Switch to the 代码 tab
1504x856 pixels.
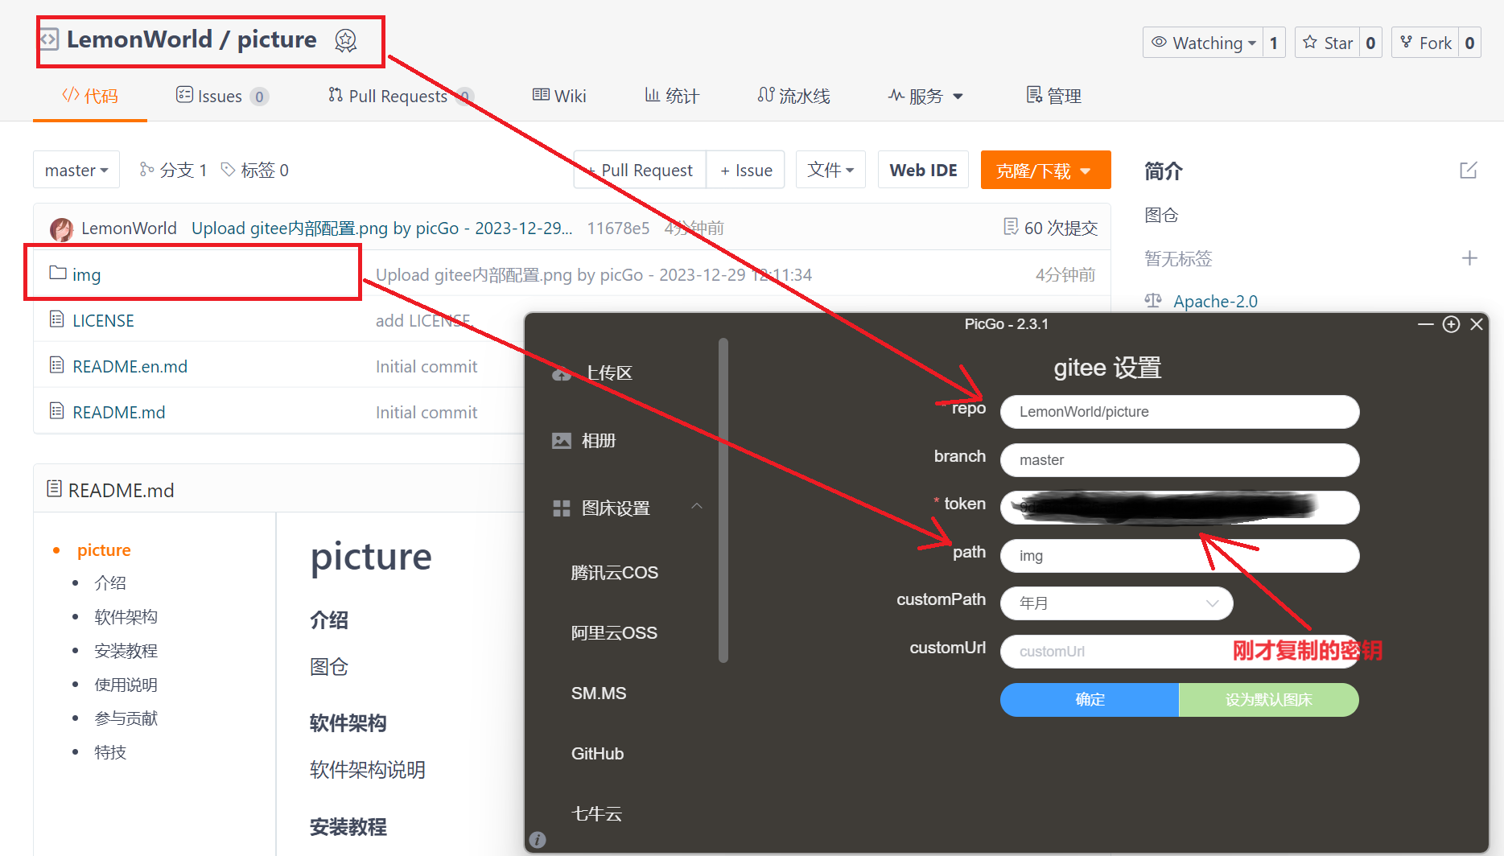coord(90,97)
